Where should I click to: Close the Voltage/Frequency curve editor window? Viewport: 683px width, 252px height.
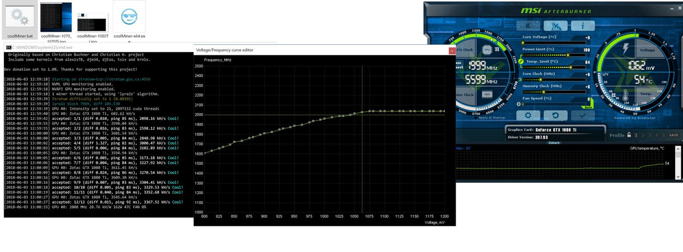click(x=452, y=51)
